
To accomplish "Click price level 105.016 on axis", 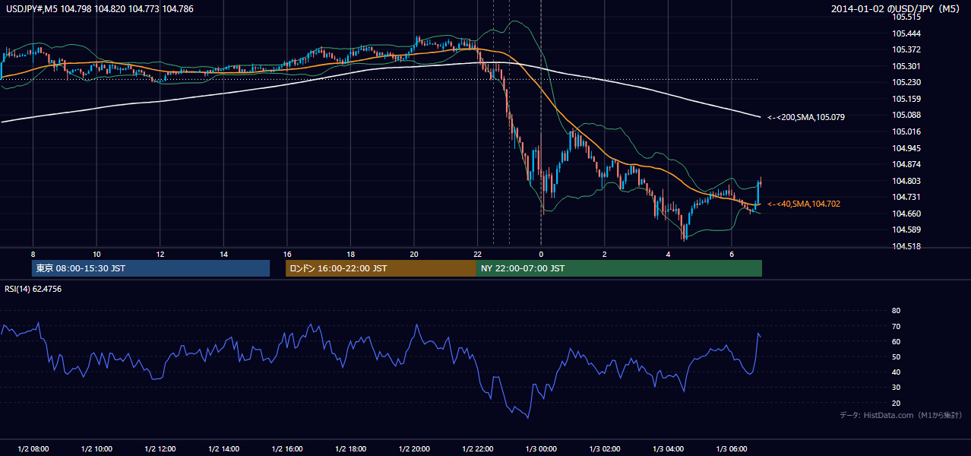I will pyautogui.click(x=906, y=131).
